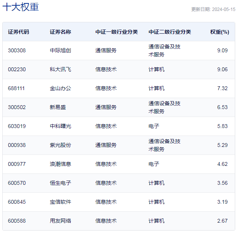Click 计算机 in the 恒生电子 row
This screenshot has height=234, width=239.
[157, 183]
